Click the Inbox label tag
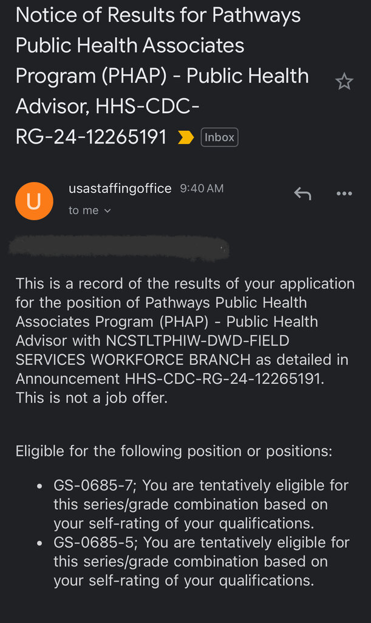The width and height of the screenshot is (371, 623). pos(219,137)
